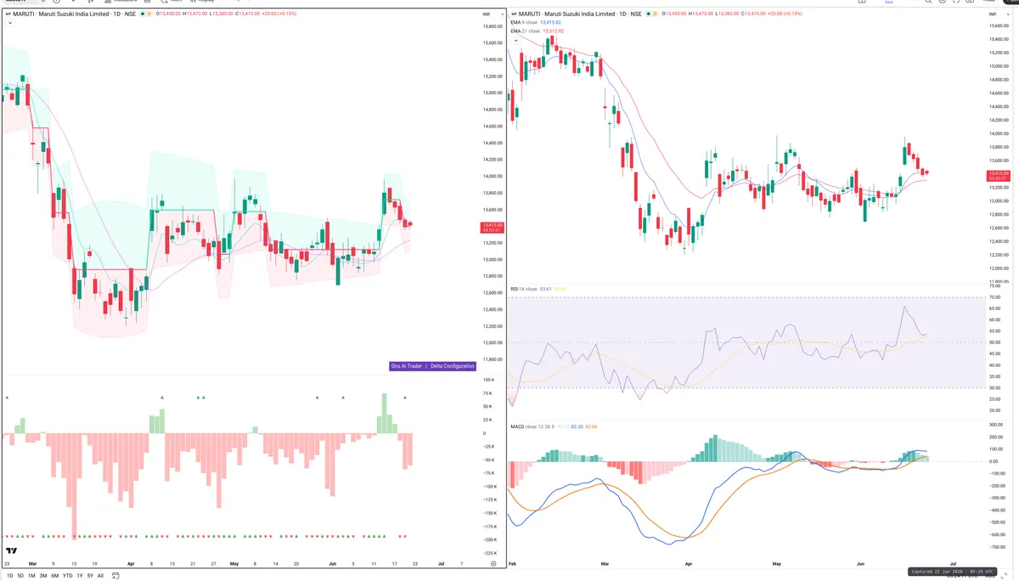
Task: Select the 1Y range tab
Action: (x=80, y=576)
